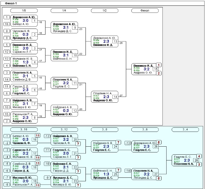
Task: Click the 1/2 round header
Action: 105,11
